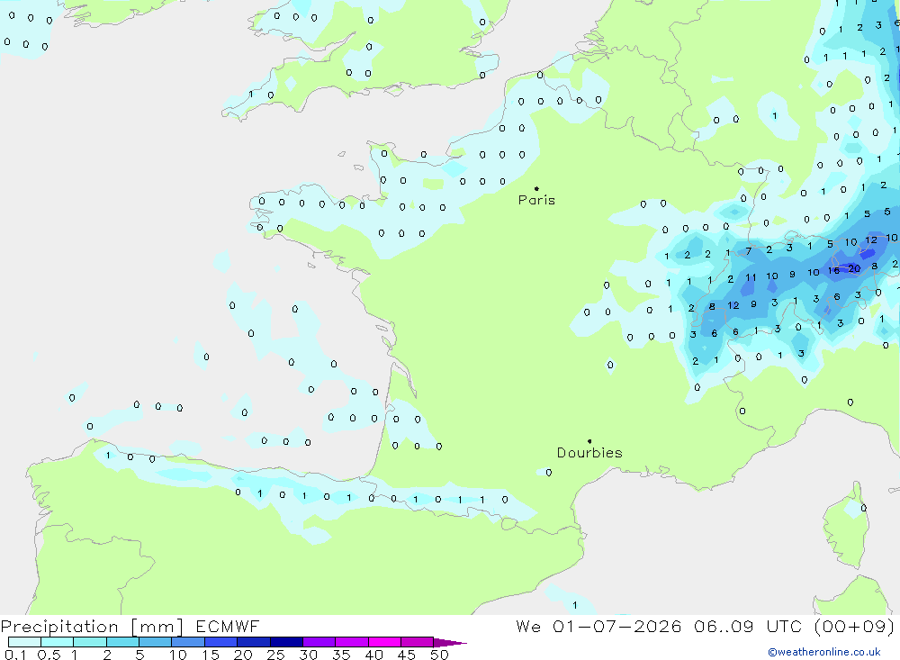
Task: Click the arrow-shaped above-50 legend swatch
Action: click(449, 643)
